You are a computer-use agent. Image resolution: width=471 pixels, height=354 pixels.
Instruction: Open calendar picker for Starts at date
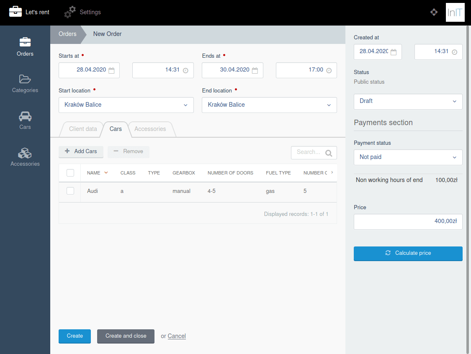coord(111,71)
